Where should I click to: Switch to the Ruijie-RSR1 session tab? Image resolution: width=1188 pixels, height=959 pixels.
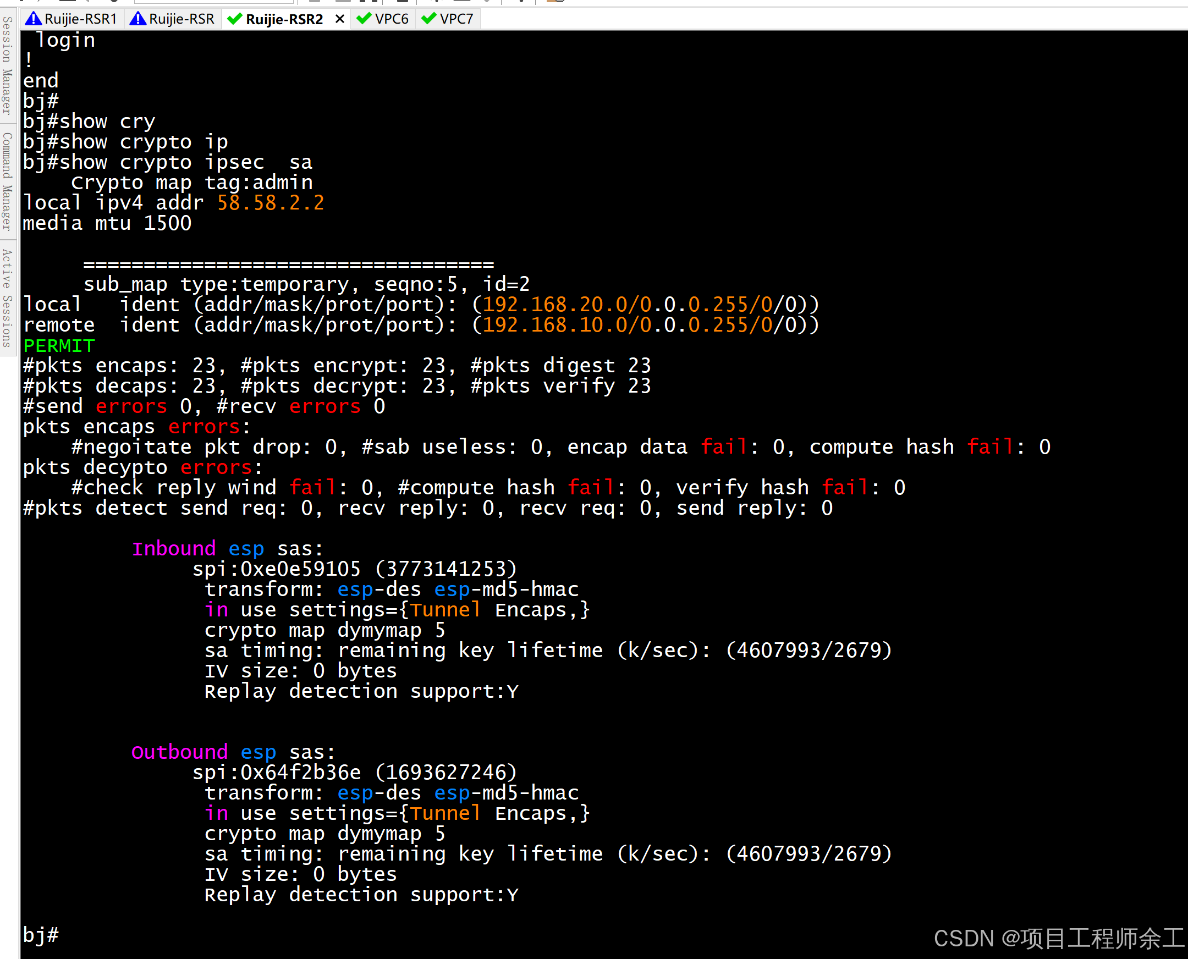(x=81, y=19)
